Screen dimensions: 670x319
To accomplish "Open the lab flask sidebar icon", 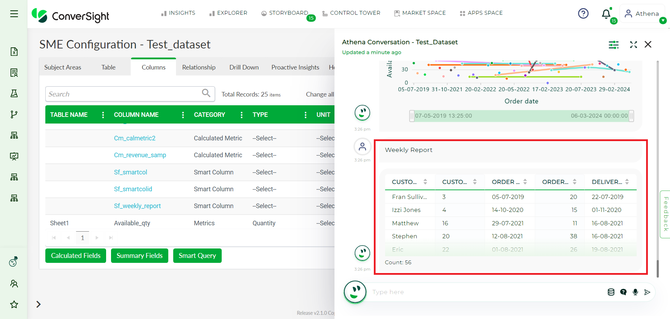I will [x=14, y=93].
